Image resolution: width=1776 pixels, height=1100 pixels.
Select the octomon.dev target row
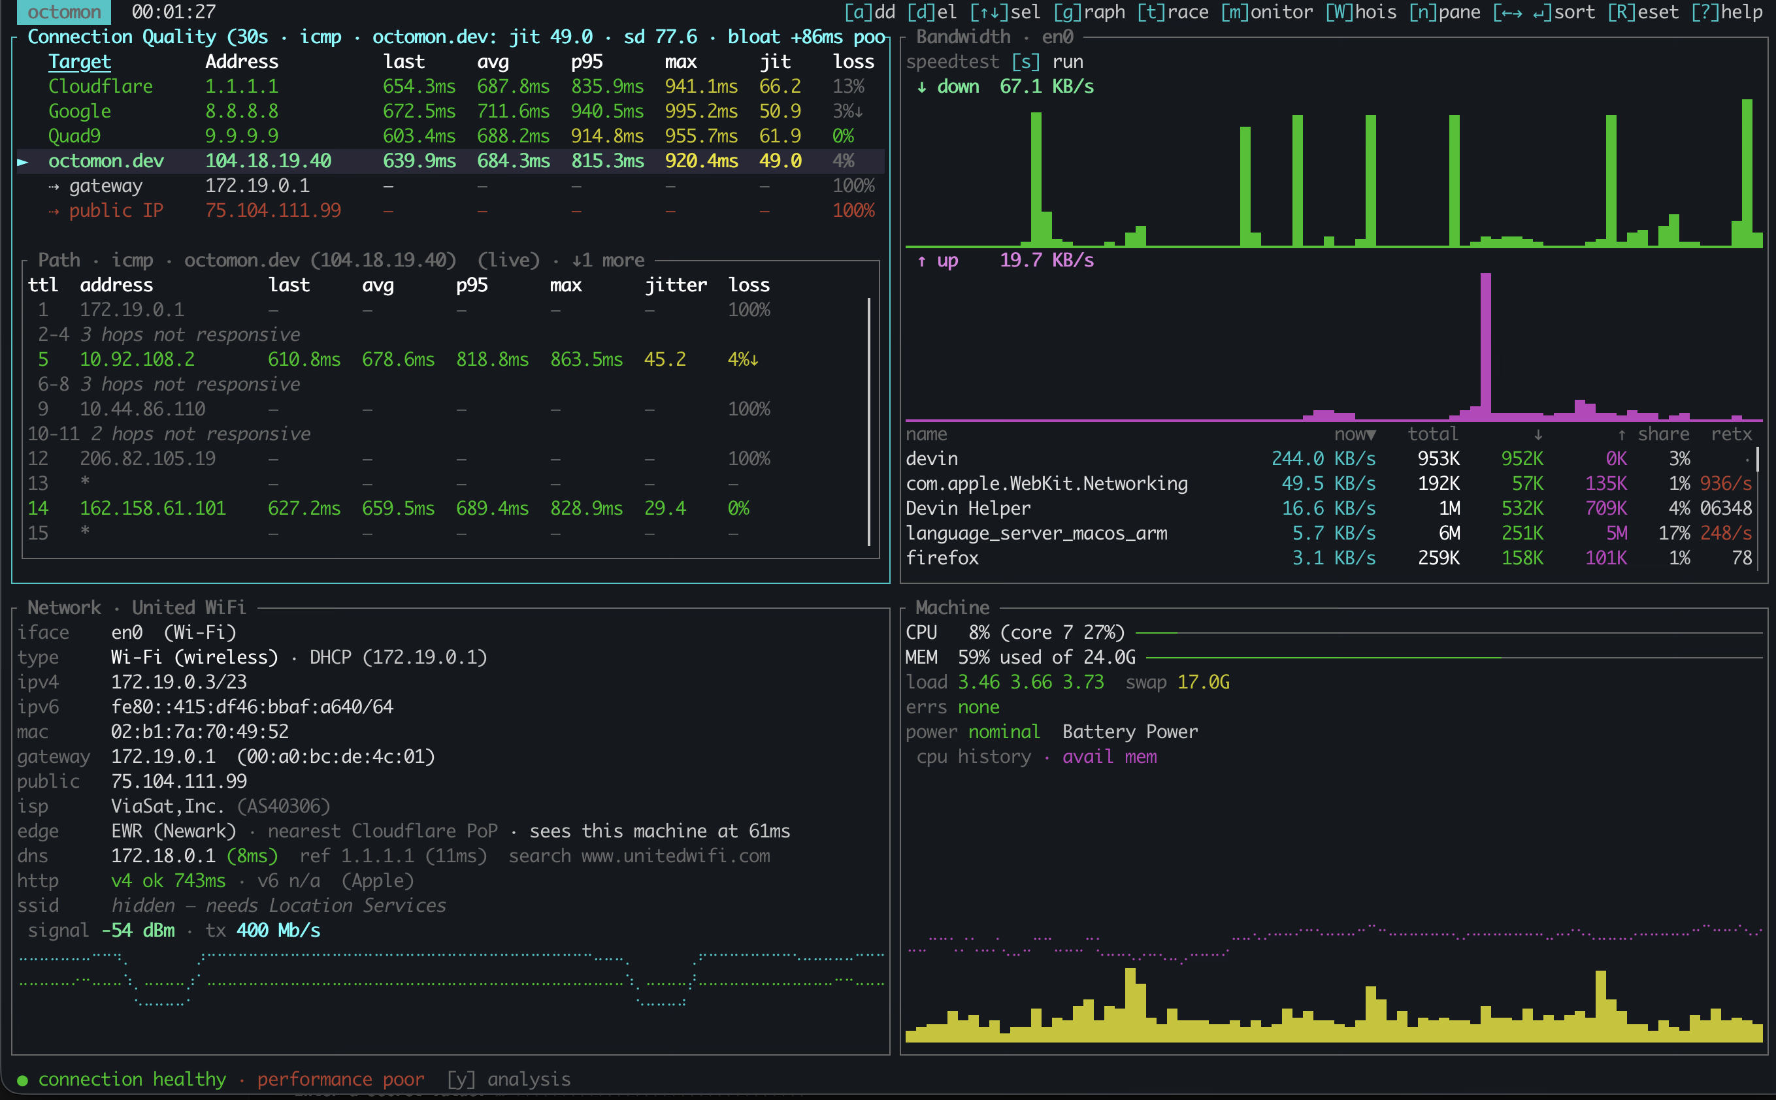[451, 161]
